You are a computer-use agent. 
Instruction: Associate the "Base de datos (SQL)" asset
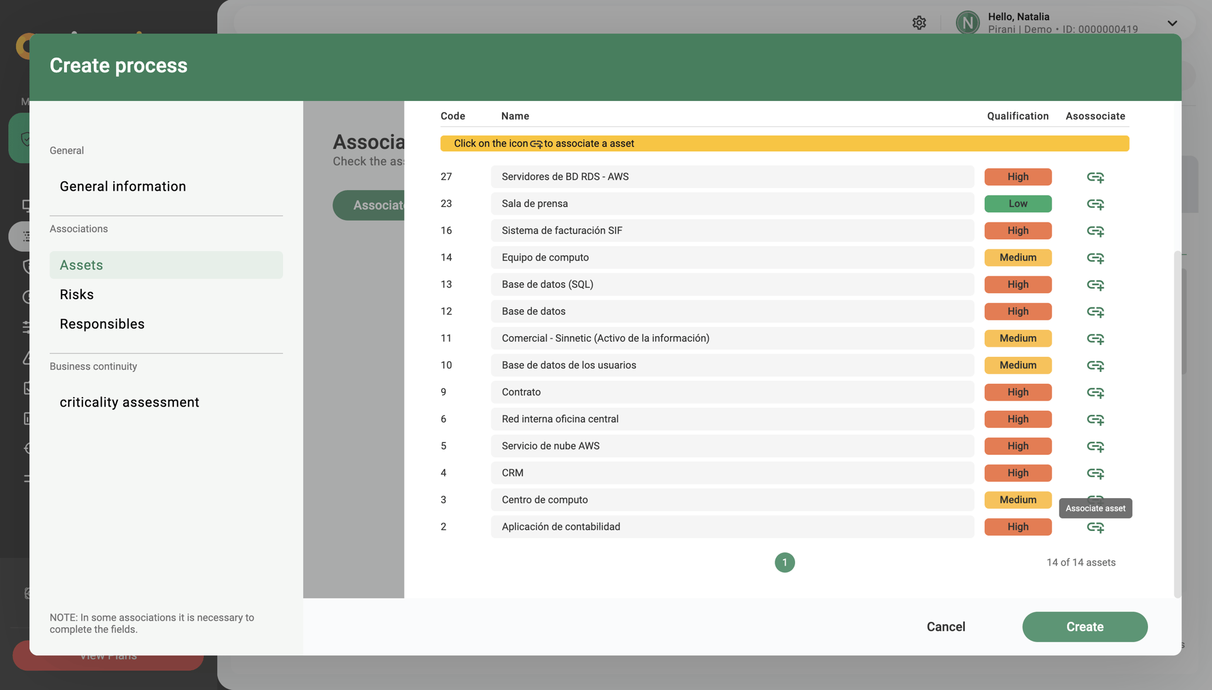[x=1096, y=285]
